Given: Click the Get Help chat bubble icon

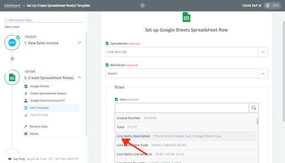Looking at the screenshot, I should [10, 159].
